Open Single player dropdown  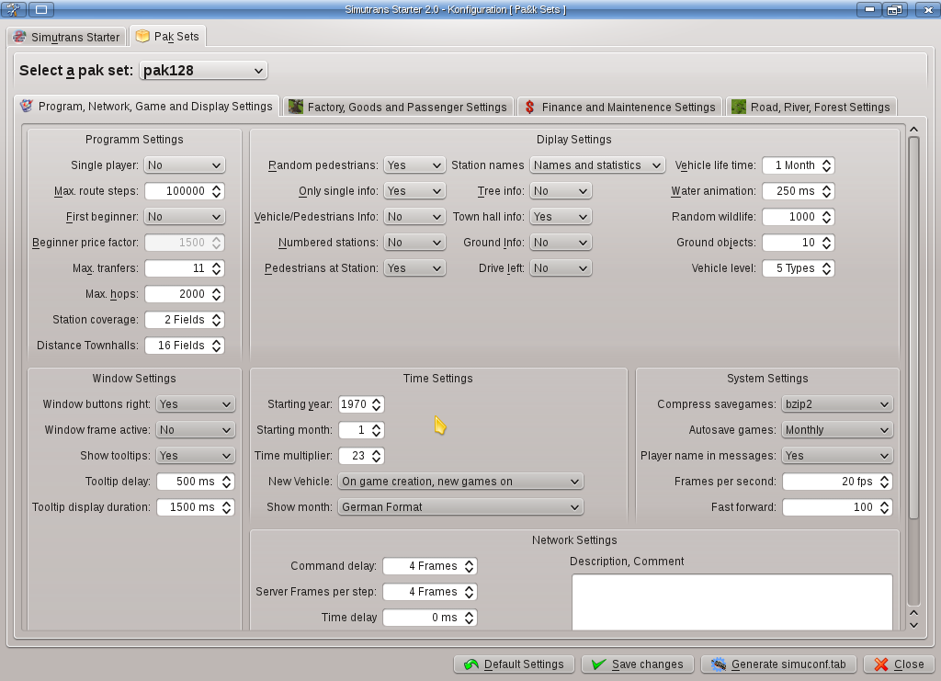click(184, 165)
